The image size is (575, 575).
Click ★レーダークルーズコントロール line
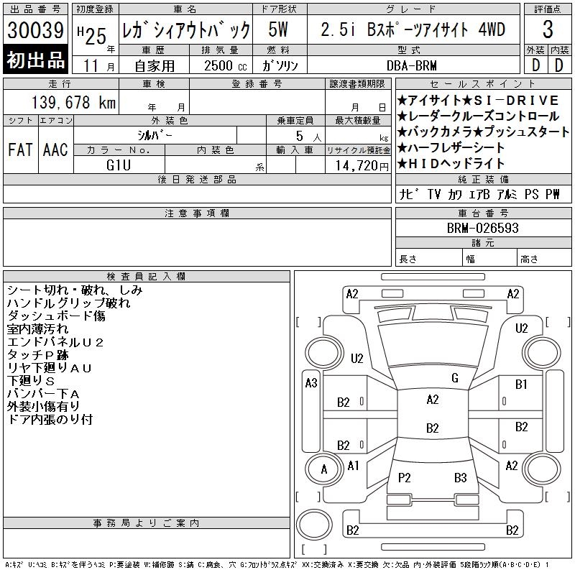pos(478,116)
